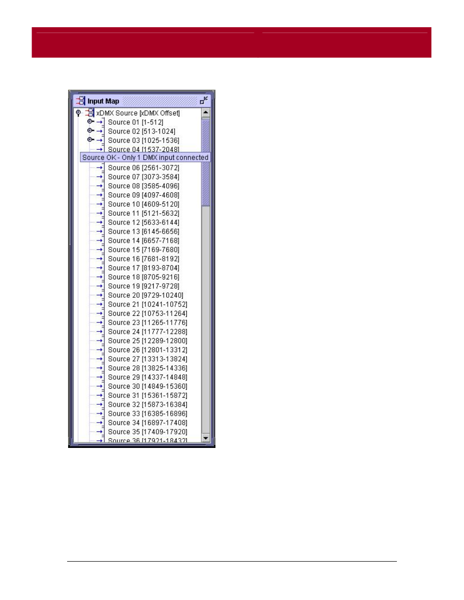Select Source 03 [1025-1536] row
Image resolution: width=464 pixels, height=600 pixels.
click(143, 140)
